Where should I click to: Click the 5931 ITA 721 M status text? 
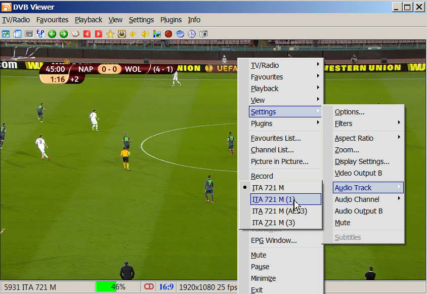tap(30, 287)
